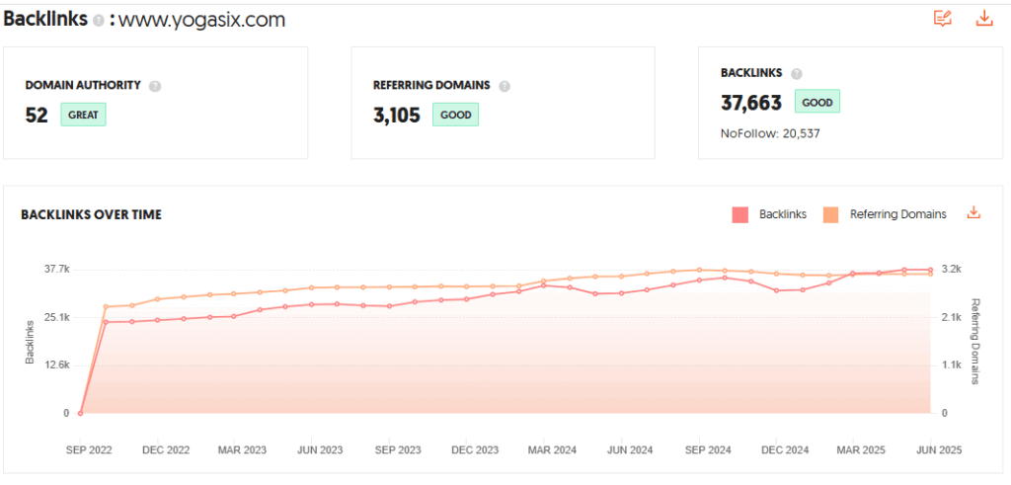Click the SEP 2022 data point at zero

tap(80, 413)
